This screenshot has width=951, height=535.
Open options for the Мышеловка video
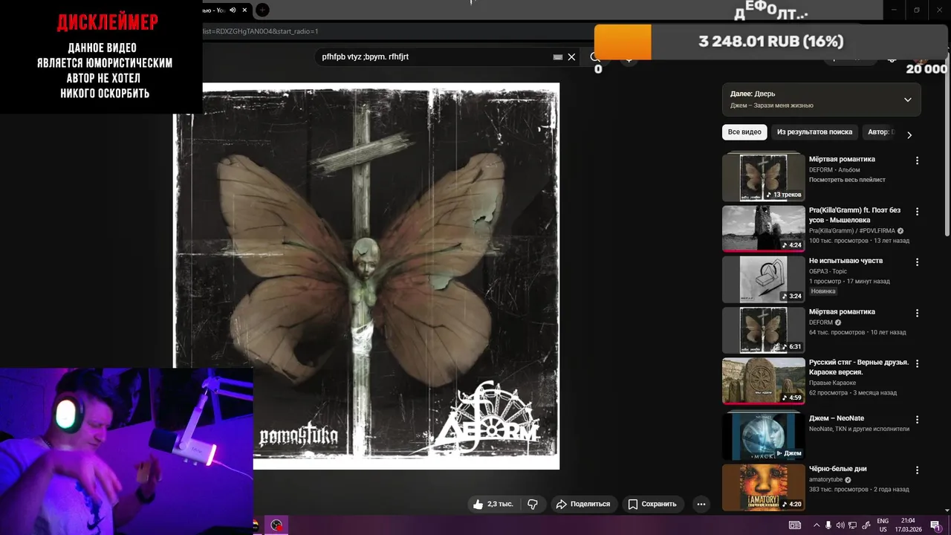tap(917, 212)
